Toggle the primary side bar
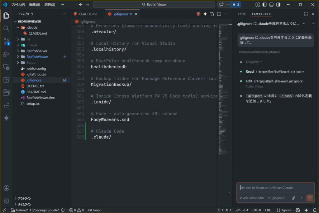 pos(264,4)
